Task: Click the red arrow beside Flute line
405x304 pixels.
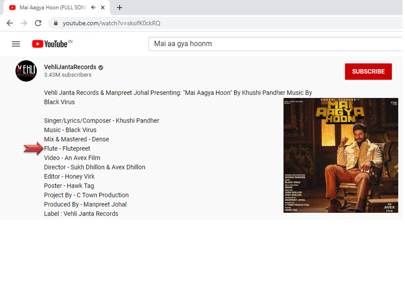Action: (33, 148)
